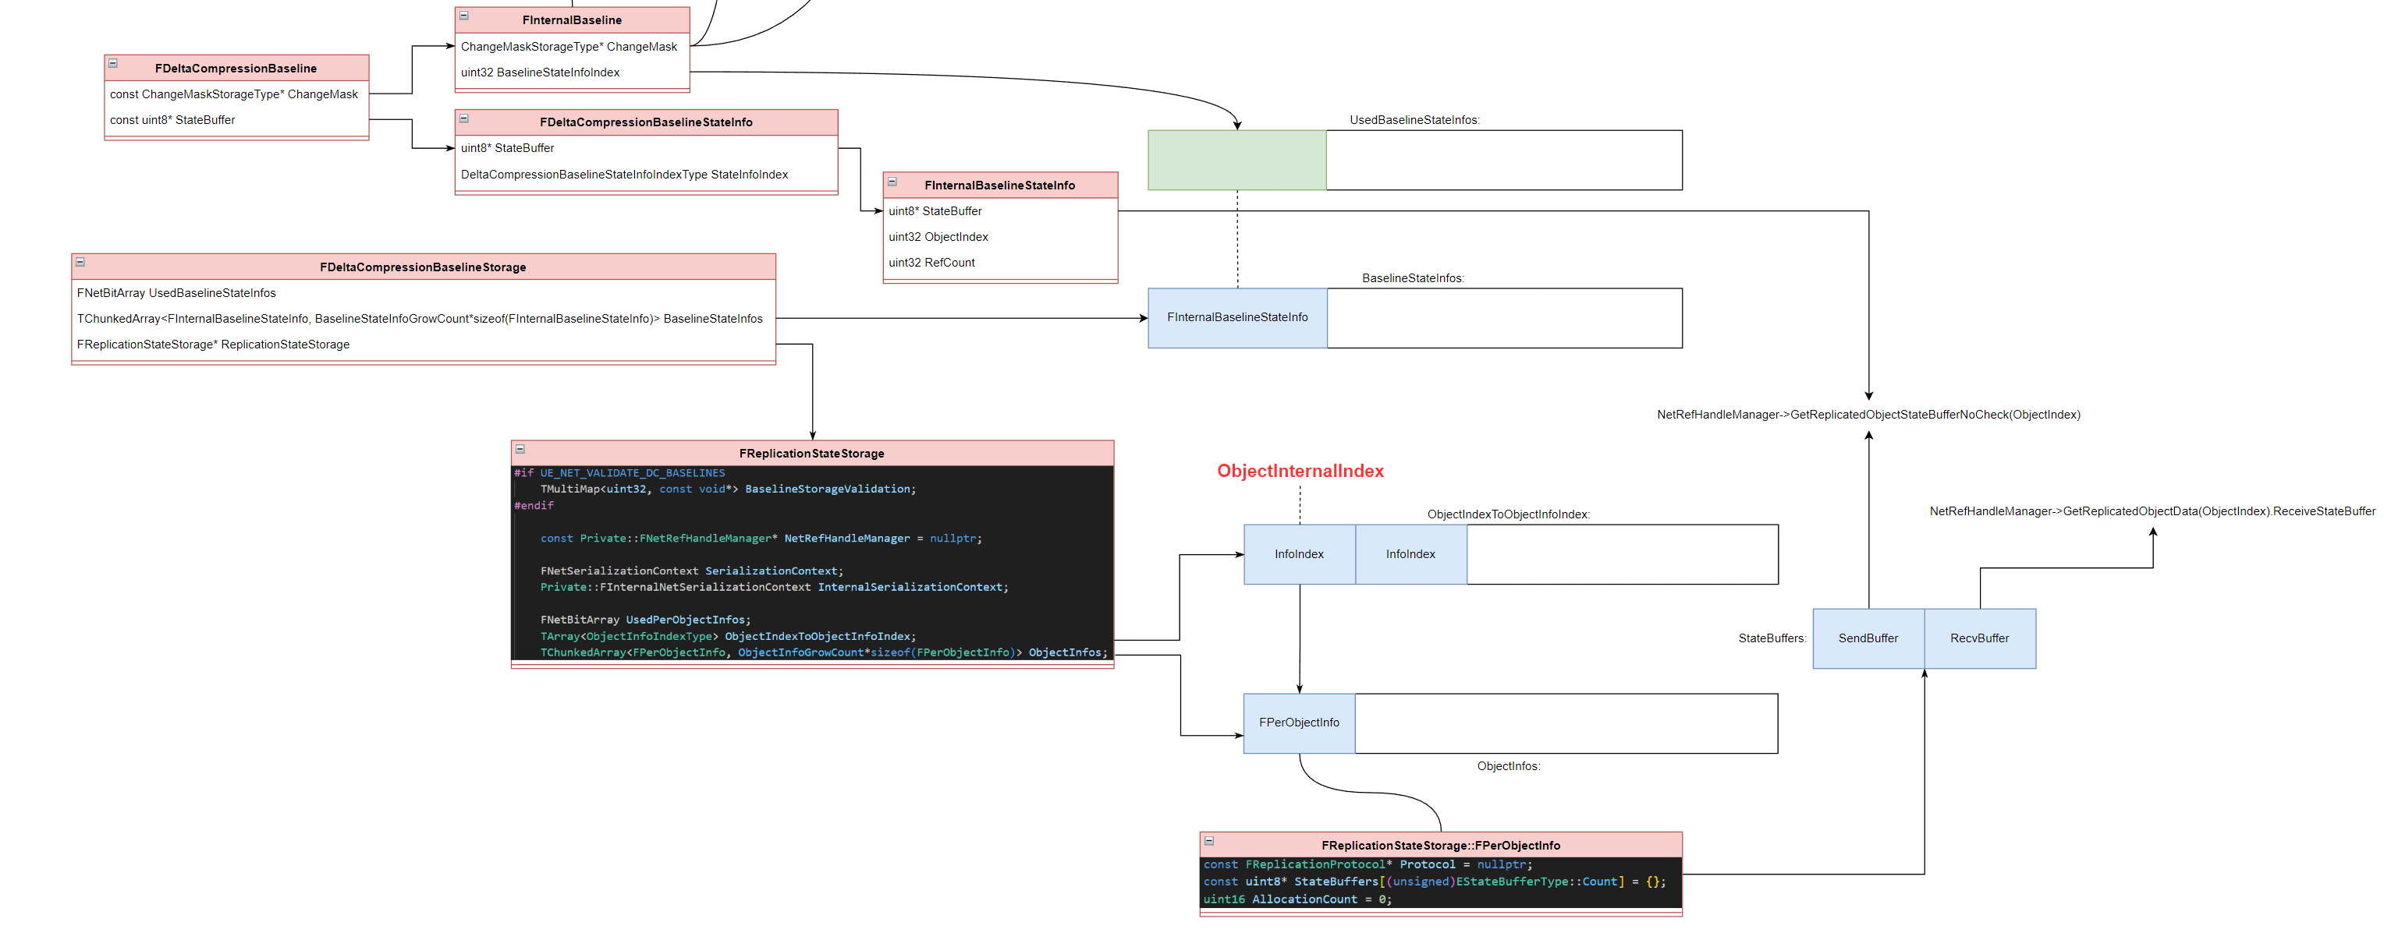Viewport: 2384px width, 940px height.
Task: Collapse the FInternalBaseline class box
Action: click(x=465, y=16)
